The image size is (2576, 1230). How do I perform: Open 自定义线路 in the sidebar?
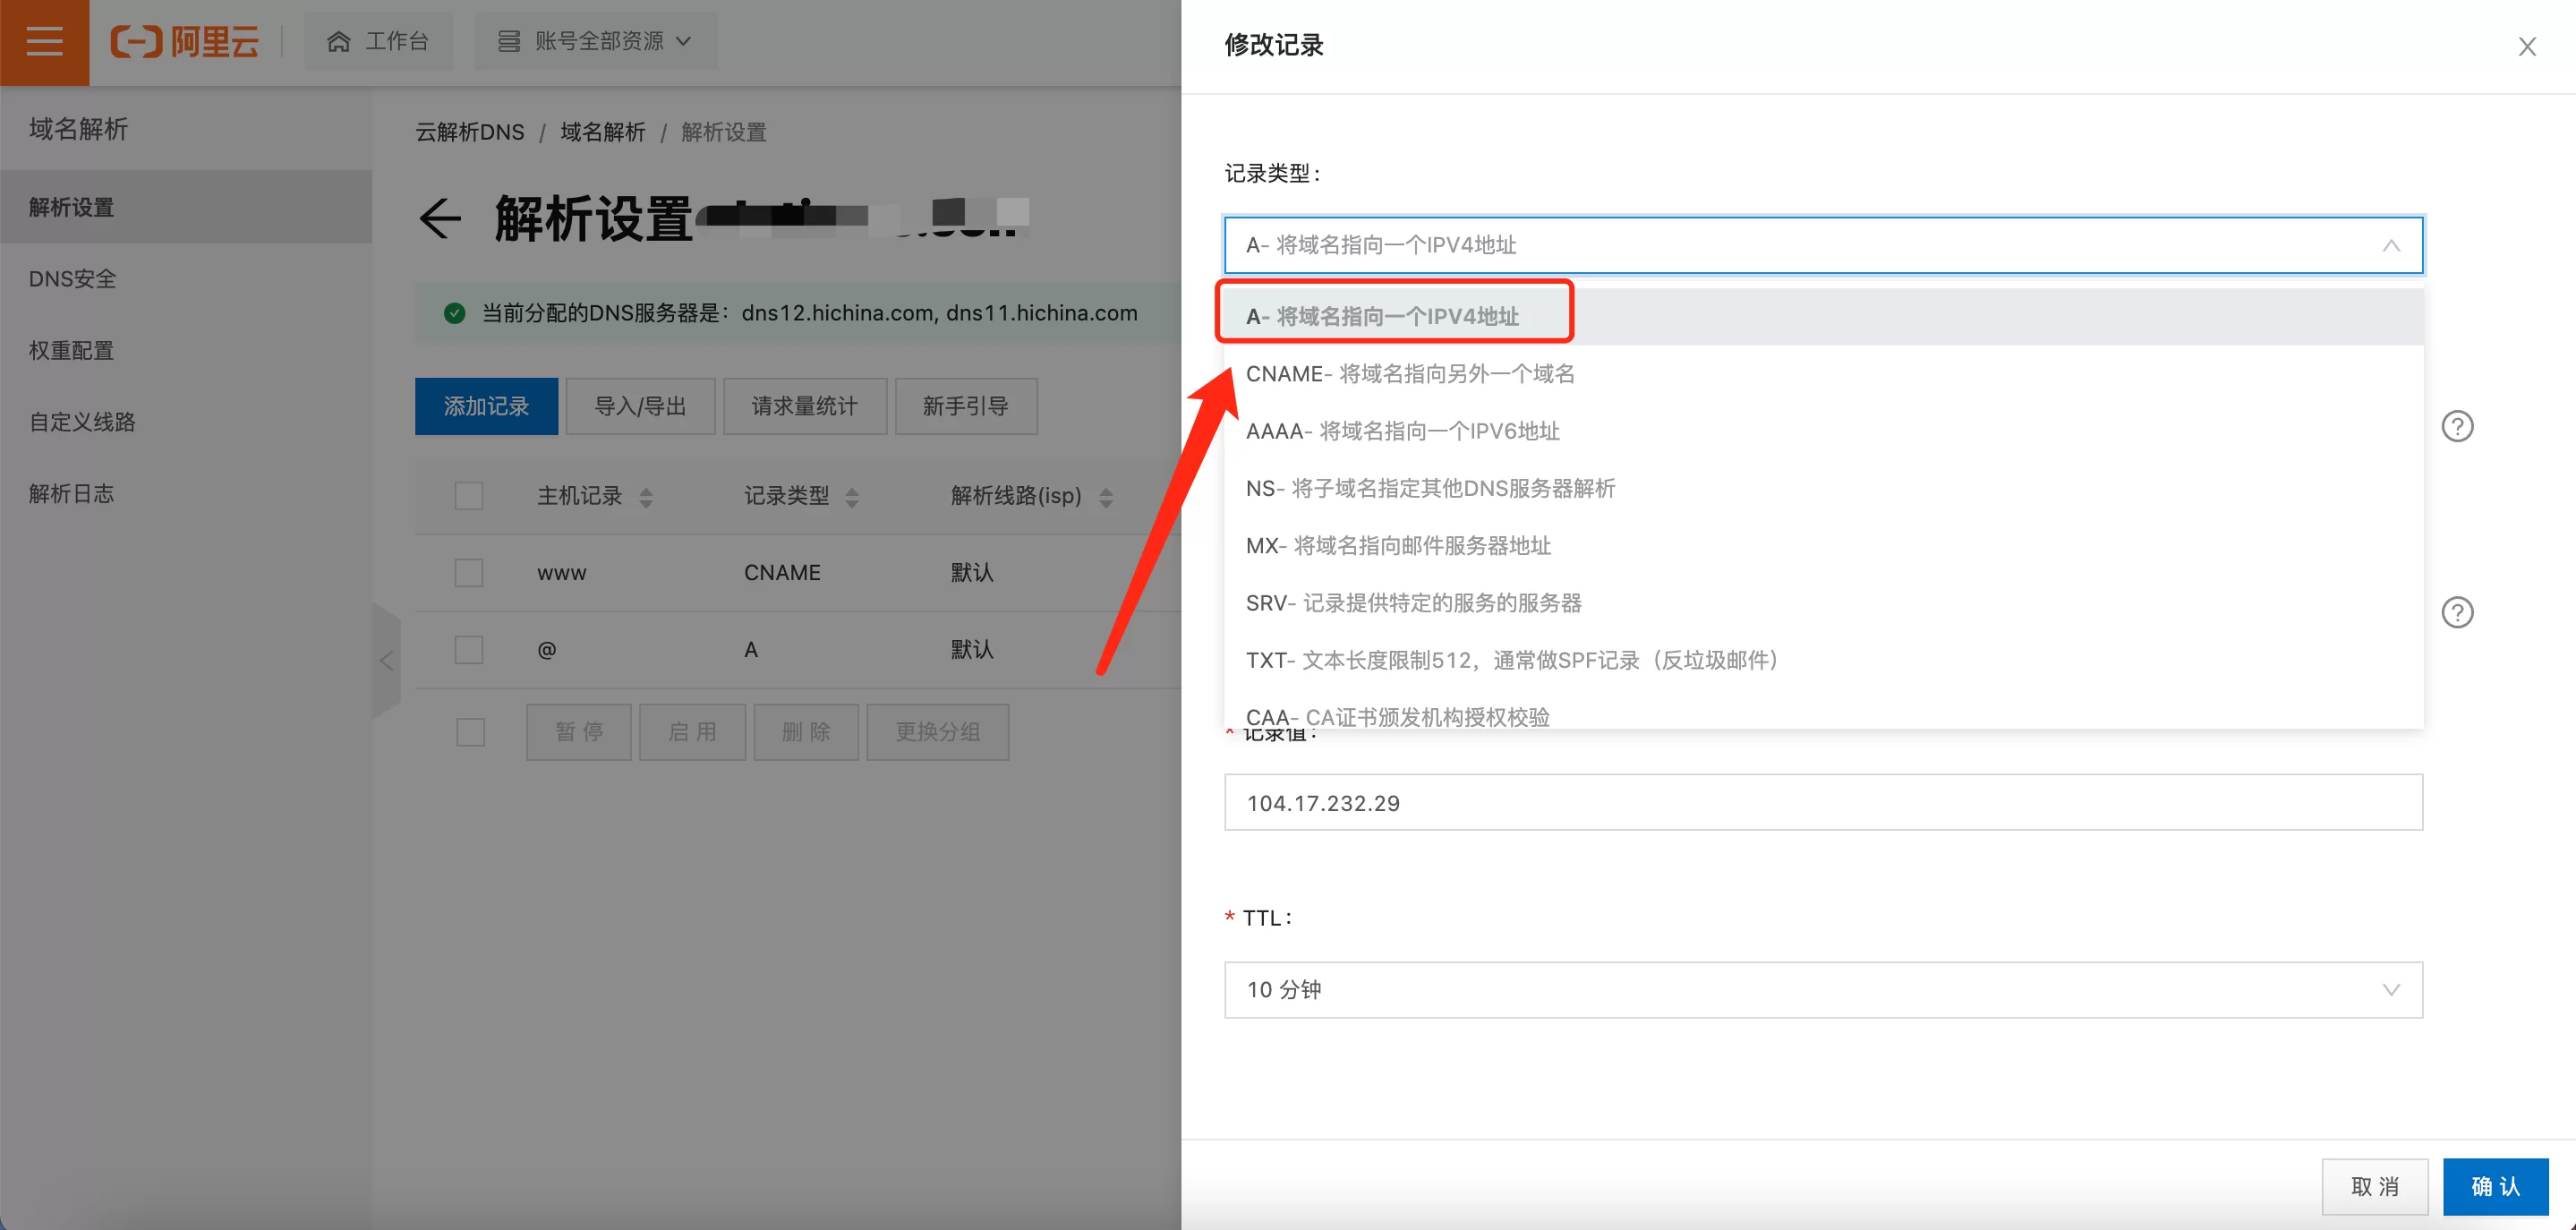tap(186, 422)
